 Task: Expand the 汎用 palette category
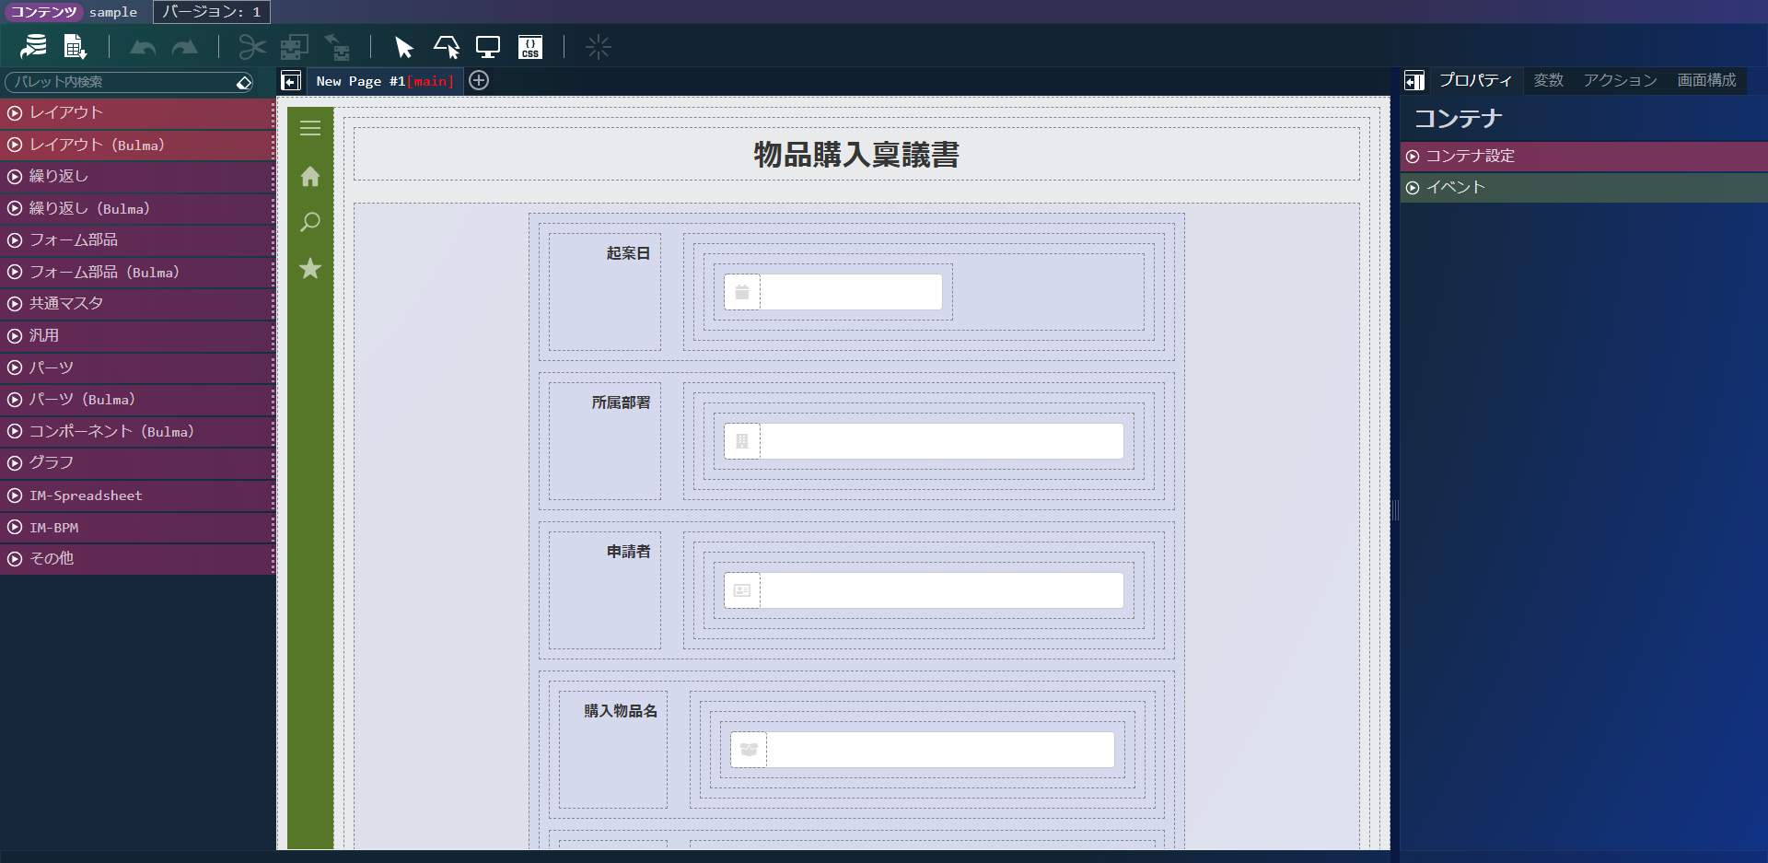(137, 336)
